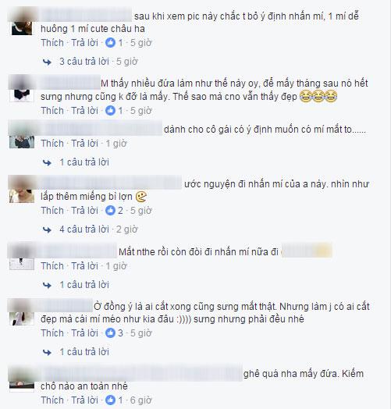Click blurred tagged name after 'nhấn mí nữa đi'

pyautogui.click(x=307, y=251)
